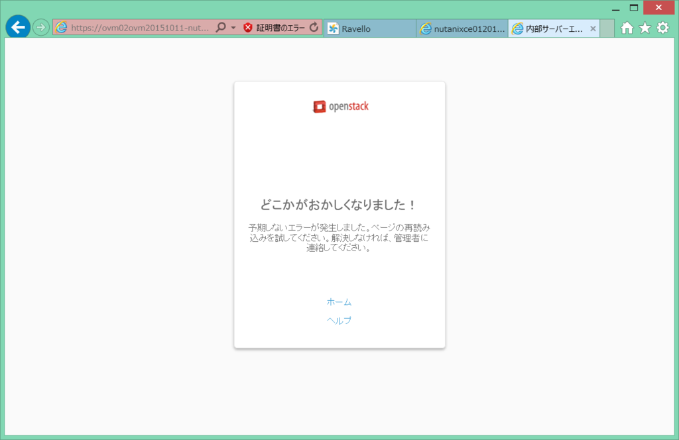Screen dimensions: 679x440
Task: Click the OpenStack logo
Action: point(341,107)
